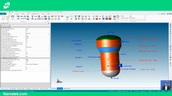Open a file with the Open icon
This screenshot has height=96, width=172.
tap(8, 17)
